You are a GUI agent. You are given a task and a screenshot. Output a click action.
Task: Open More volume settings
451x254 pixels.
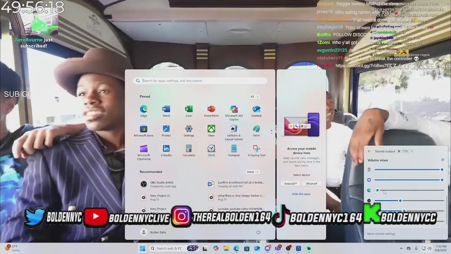pyautogui.click(x=381, y=234)
